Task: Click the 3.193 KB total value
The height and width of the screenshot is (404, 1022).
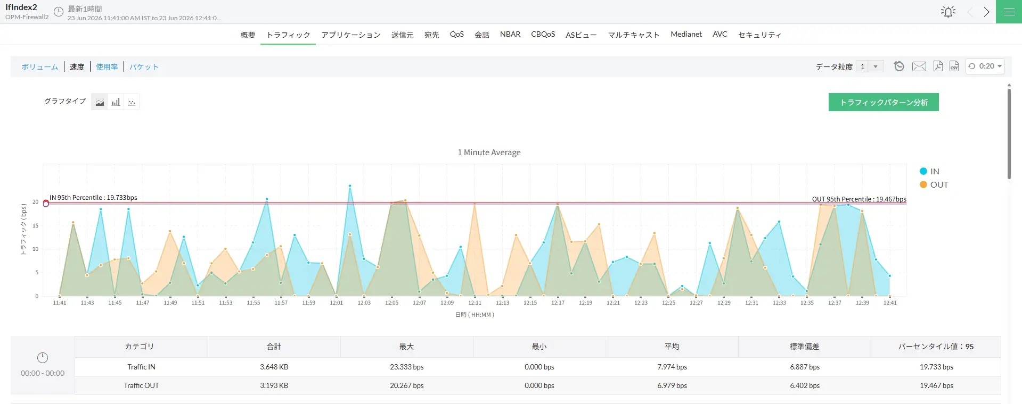Action: pyautogui.click(x=274, y=386)
